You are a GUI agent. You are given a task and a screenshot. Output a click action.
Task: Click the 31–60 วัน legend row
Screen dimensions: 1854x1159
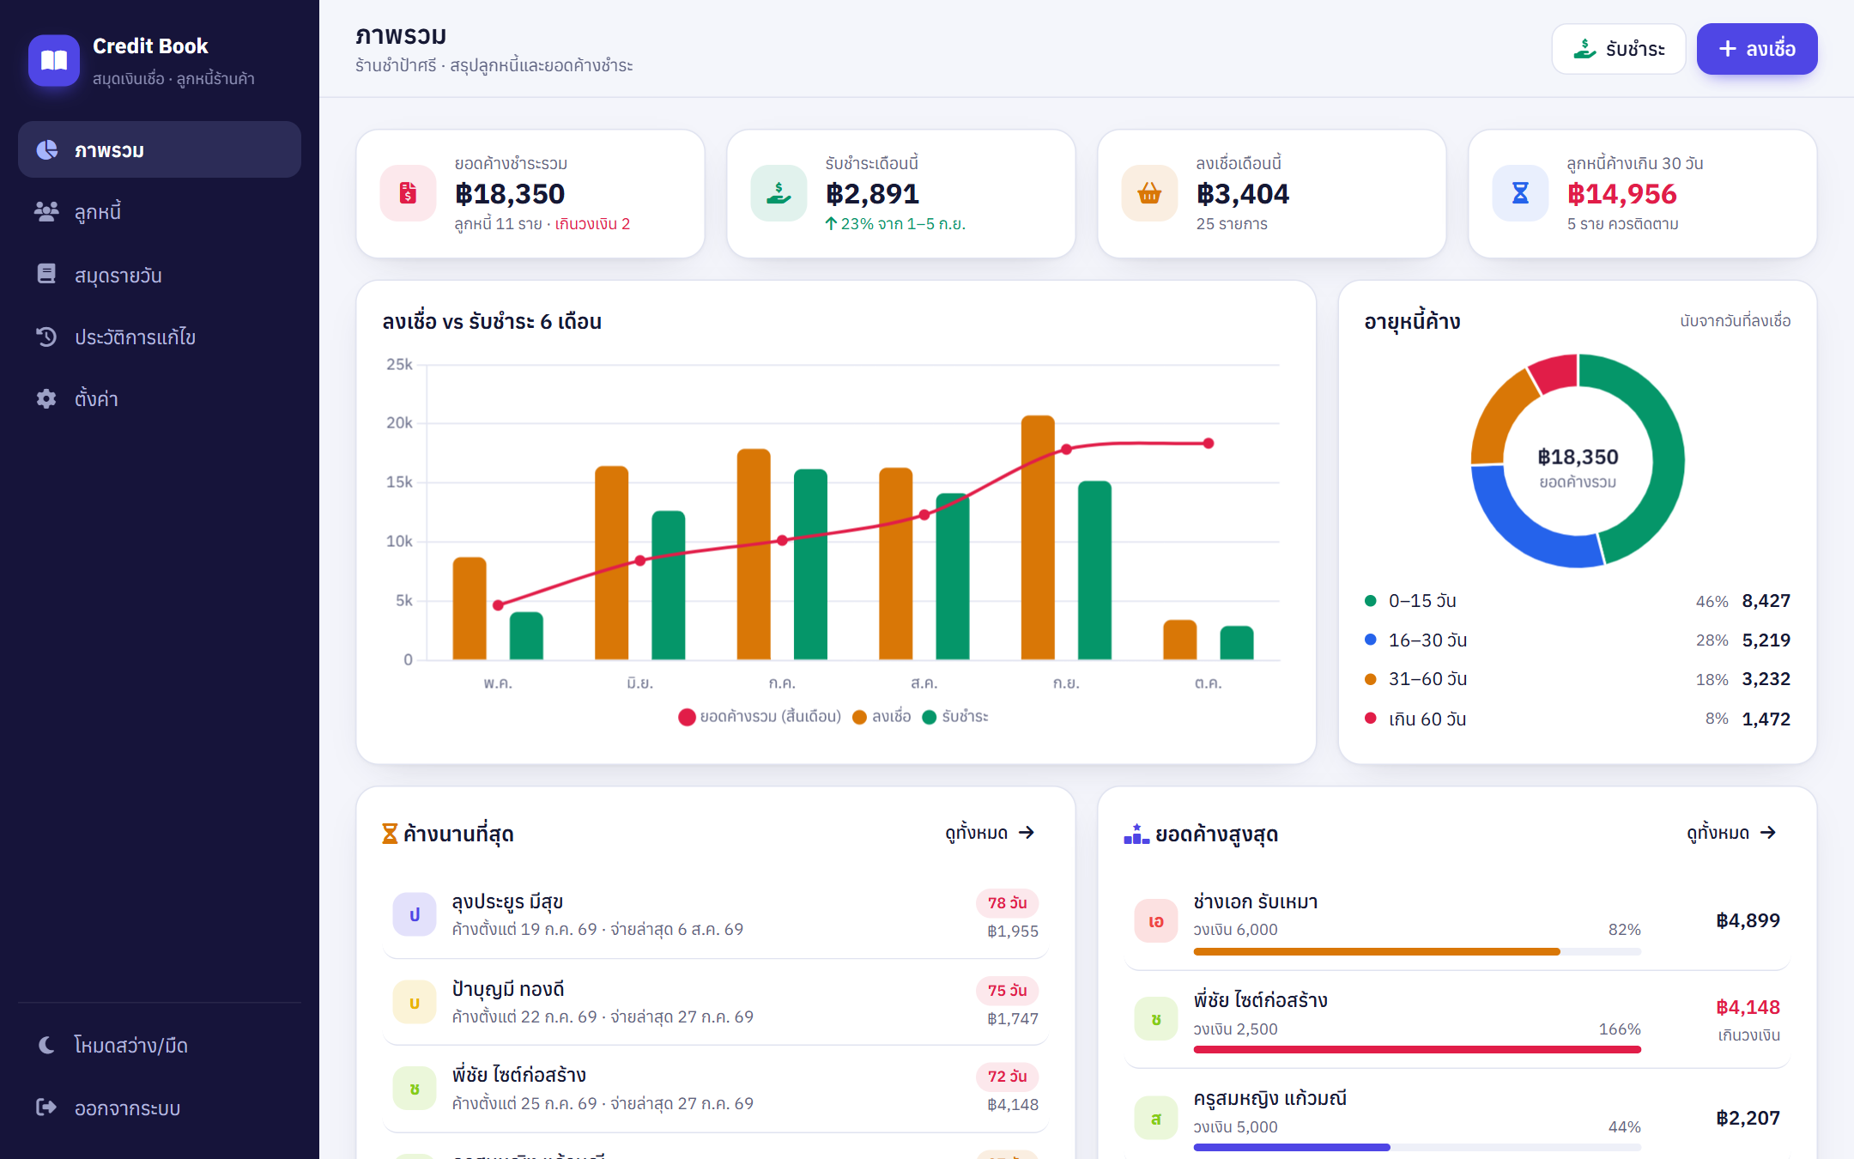[x=1578, y=679]
